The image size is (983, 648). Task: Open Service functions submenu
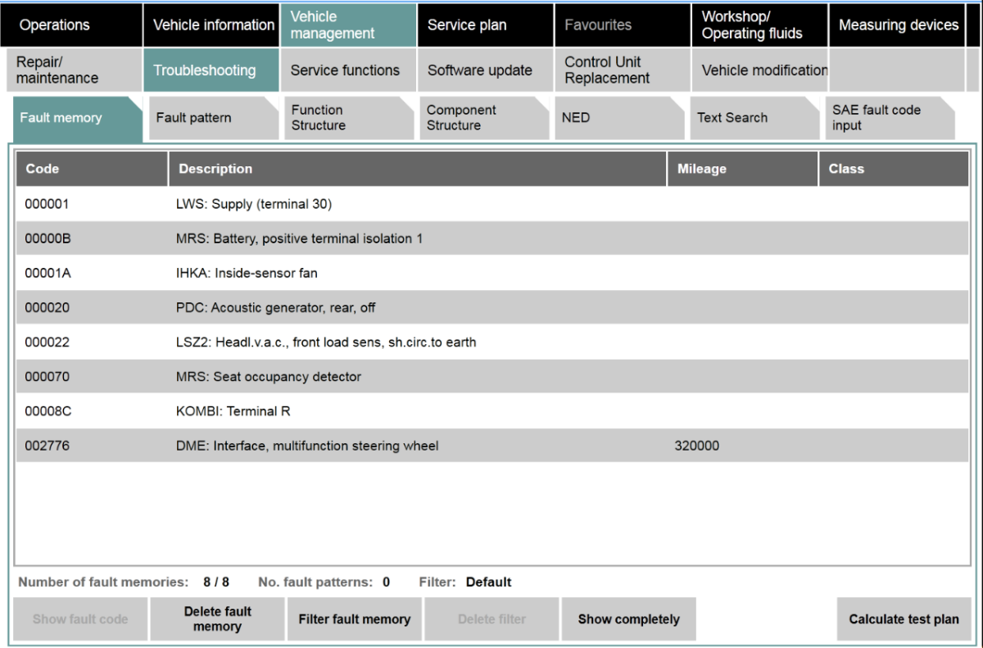[348, 70]
